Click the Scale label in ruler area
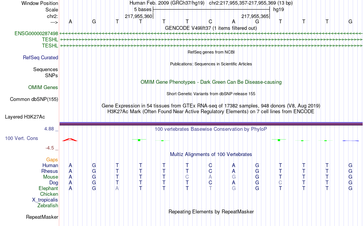The width and height of the screenshot is (363, 226). (x=52, y=10)
